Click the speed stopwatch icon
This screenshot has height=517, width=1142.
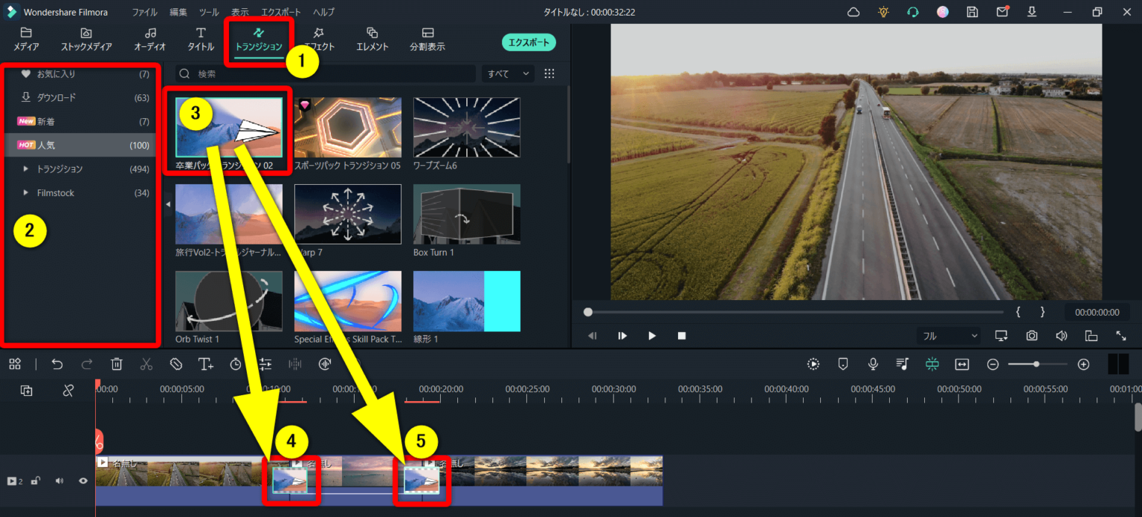pos(236,364)
